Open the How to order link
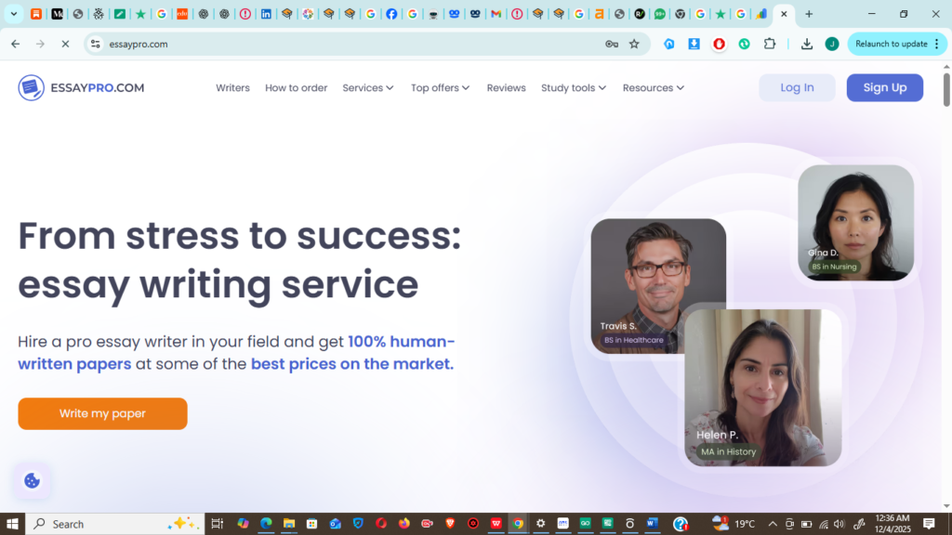The width and height of the screenshot is (952, 535). tap(296, 88)
